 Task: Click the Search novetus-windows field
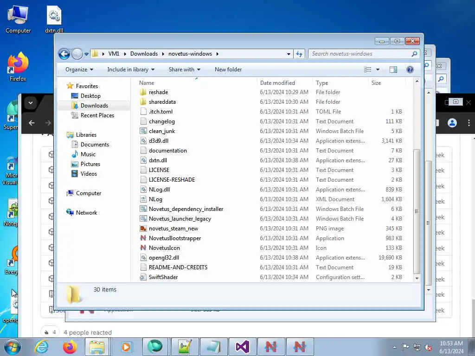pyautogui.click(x=364, y=54)
